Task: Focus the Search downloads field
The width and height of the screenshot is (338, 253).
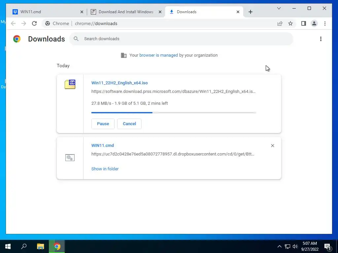Action: [x=181, y=39]
